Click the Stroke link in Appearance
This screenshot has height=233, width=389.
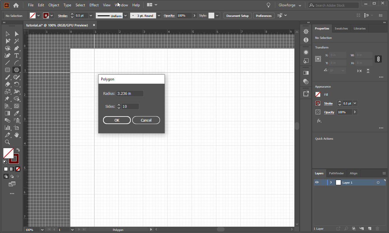pos(328,104)
